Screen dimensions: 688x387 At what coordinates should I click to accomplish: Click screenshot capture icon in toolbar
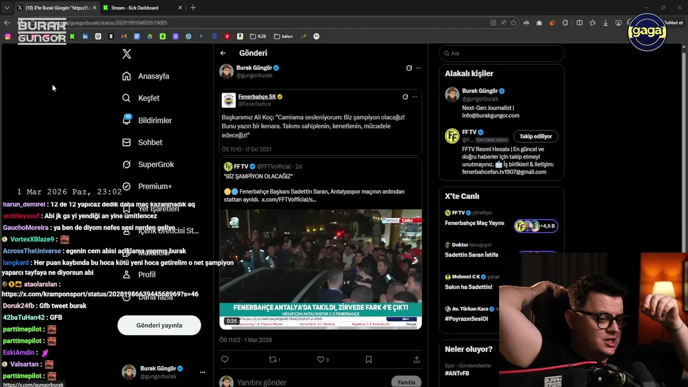click(x=619, y=23)
